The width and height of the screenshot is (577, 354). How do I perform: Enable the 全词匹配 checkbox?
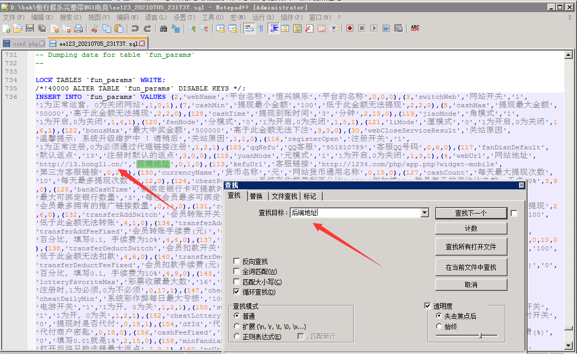[236, 271]
